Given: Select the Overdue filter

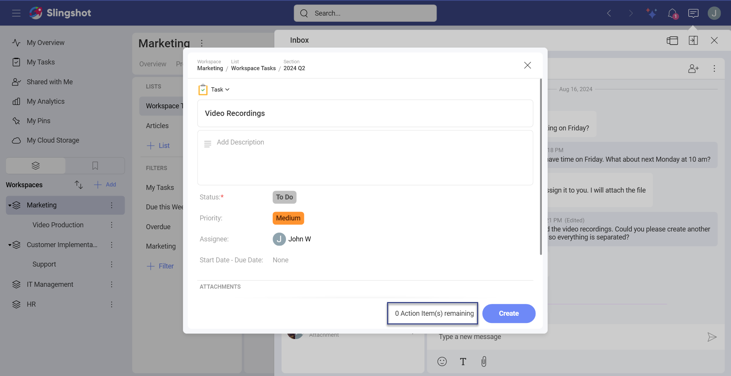Looking at the screenshot, I should 158,227.
